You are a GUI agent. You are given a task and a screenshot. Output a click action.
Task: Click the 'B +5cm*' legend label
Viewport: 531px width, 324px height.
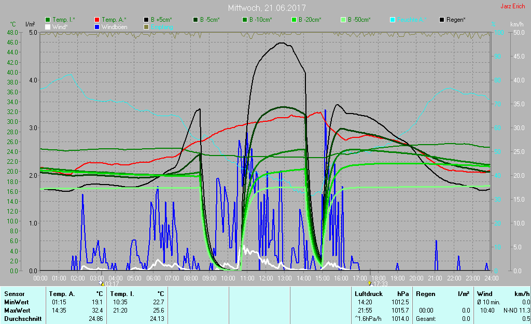162,20
